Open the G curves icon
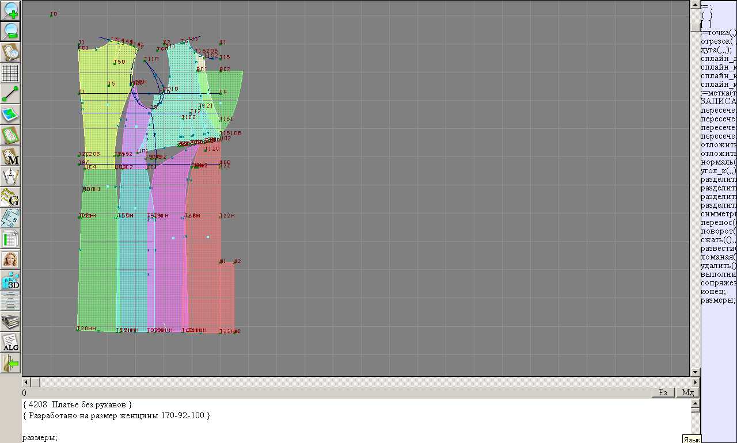Screen dimensions: 737x443 [11, 197]
